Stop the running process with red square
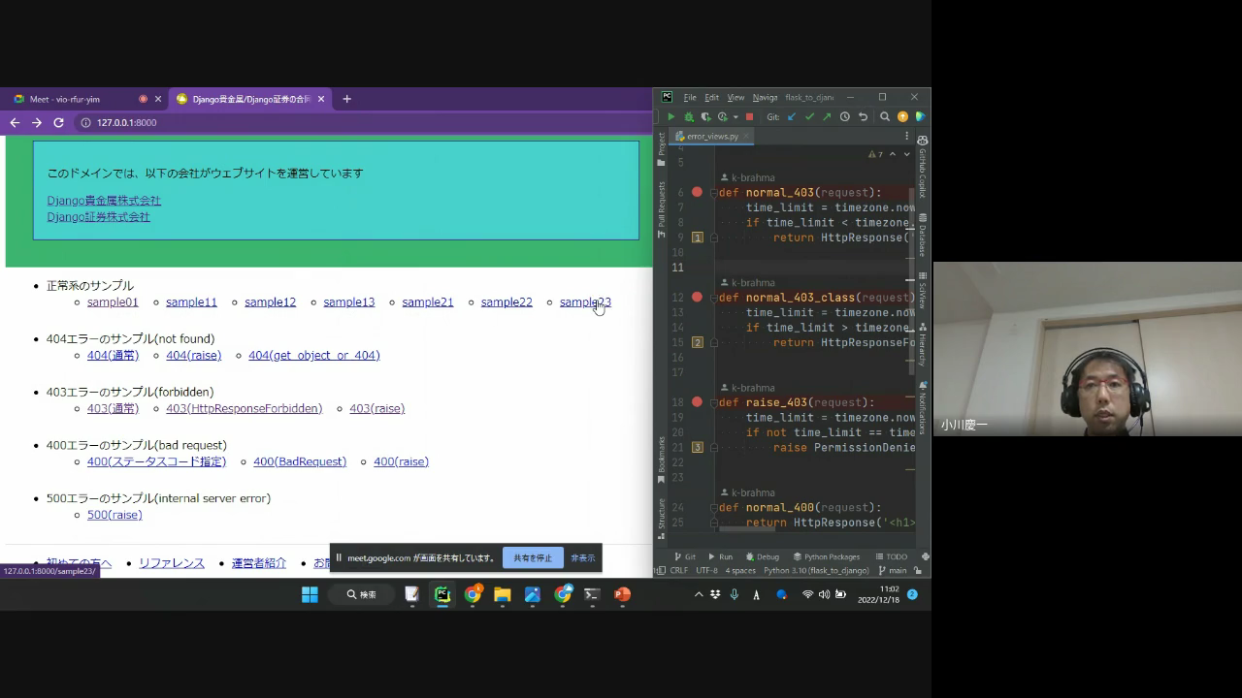The width and height of the screenshot is (1242, 698). (749, 117)
